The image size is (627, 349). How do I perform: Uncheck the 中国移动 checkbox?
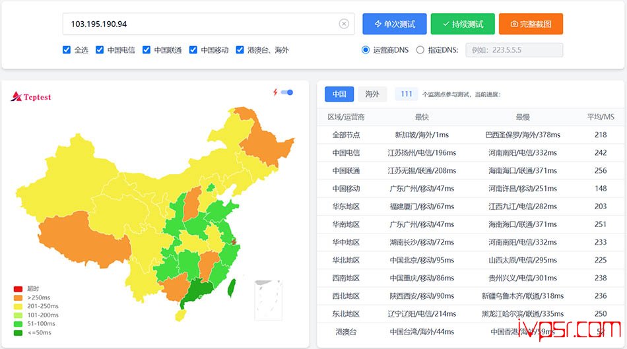(x=193, y=50)
